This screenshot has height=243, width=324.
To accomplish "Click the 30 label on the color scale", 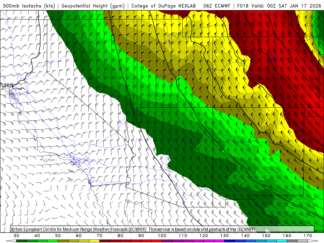I will point(16,236).
